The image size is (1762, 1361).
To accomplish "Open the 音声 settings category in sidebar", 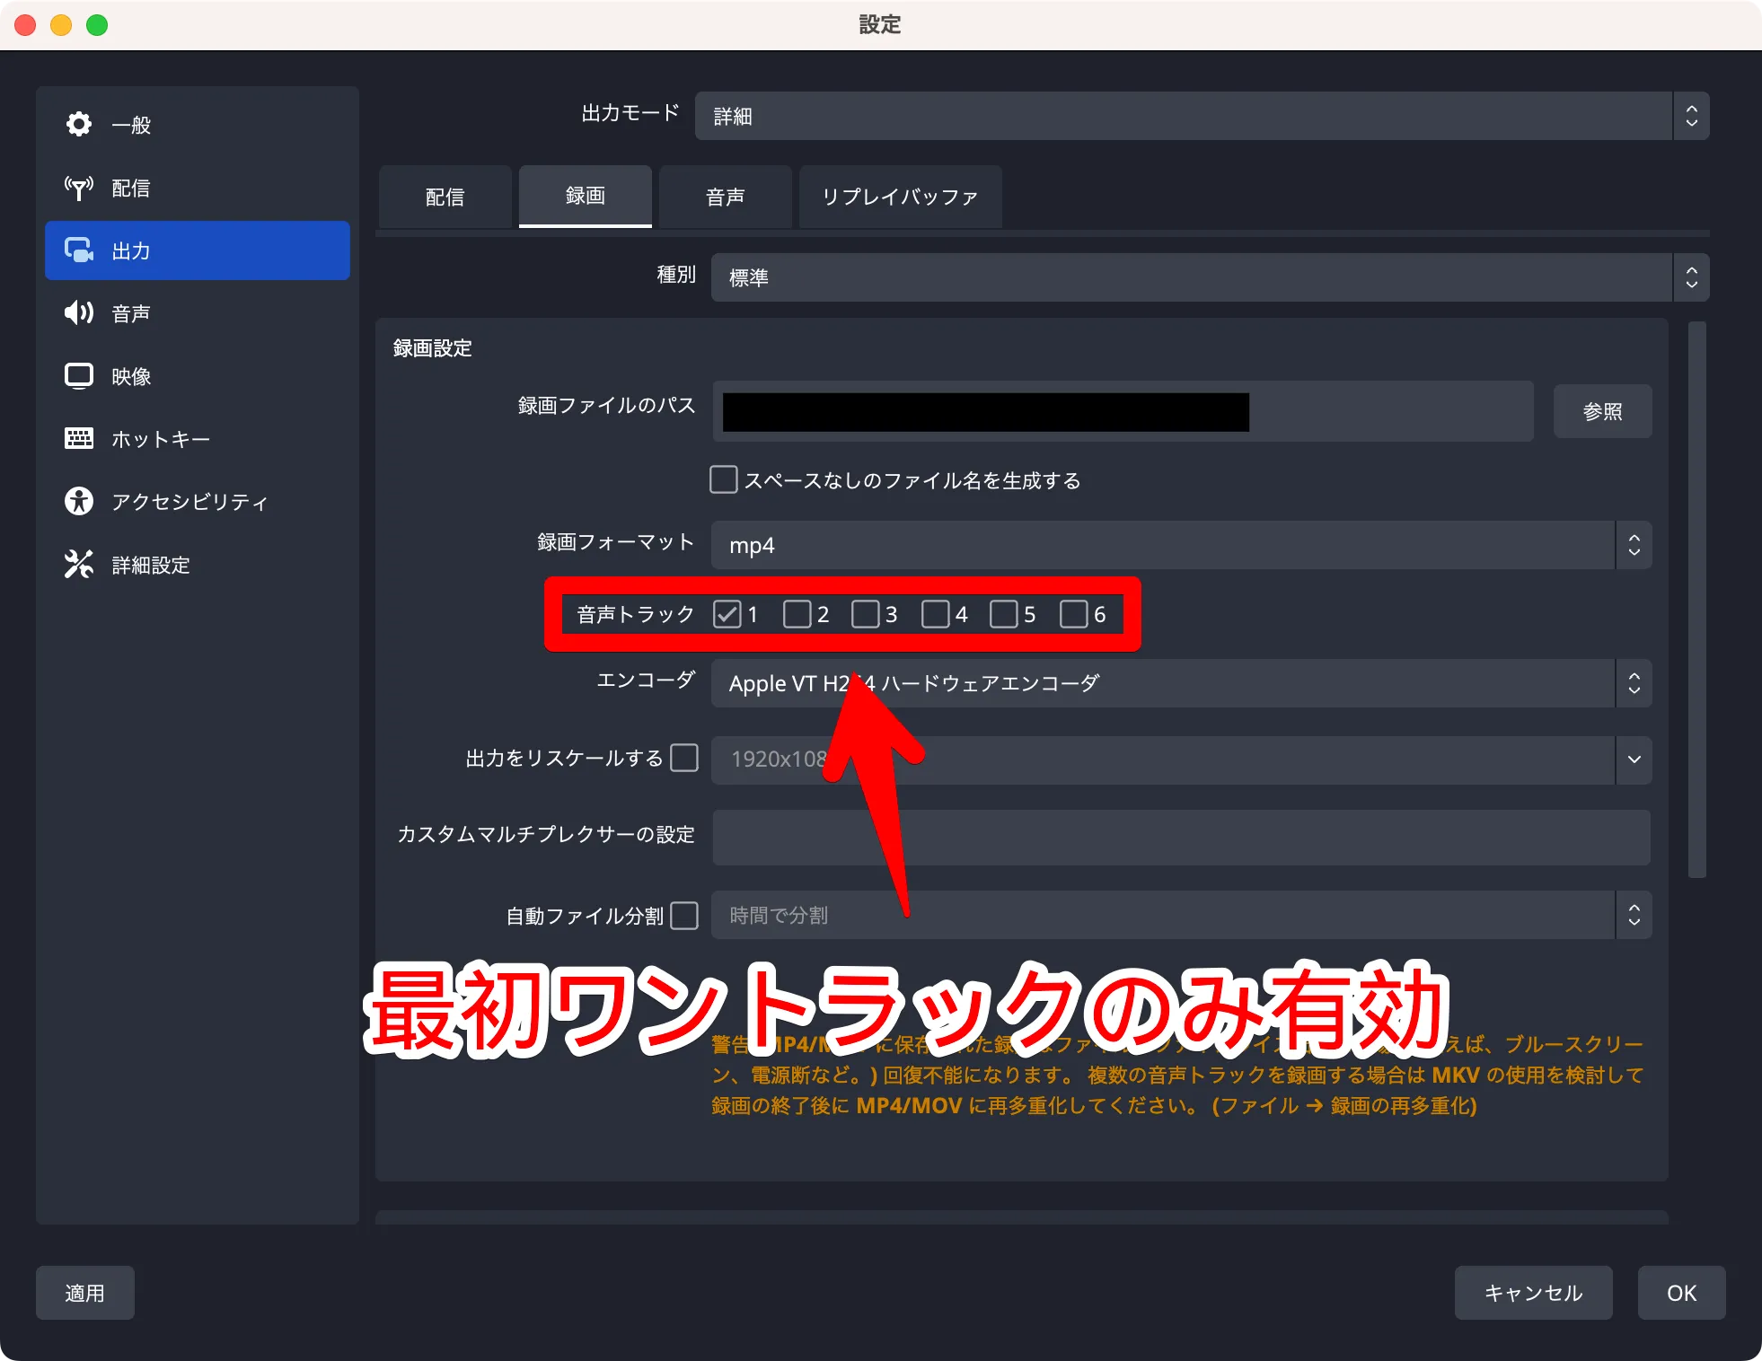I will coord(198,313).
